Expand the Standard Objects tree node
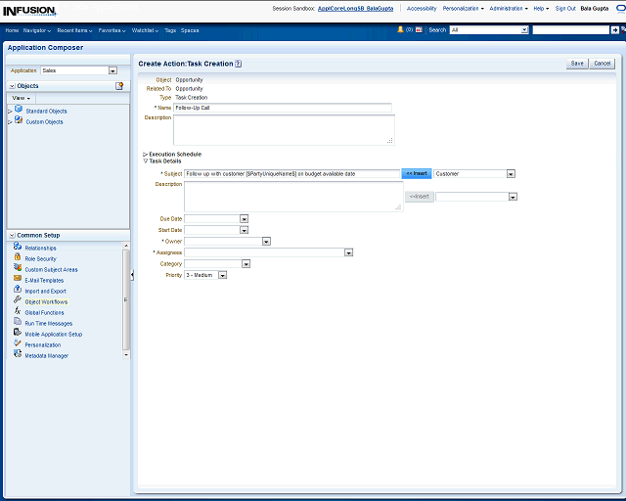Screen dimensions: 626x501 10,112
